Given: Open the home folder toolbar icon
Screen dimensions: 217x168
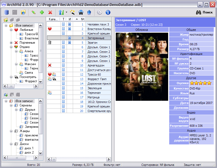Looking at the screenshot, I should pyautogui.click(x=23, y=12).
